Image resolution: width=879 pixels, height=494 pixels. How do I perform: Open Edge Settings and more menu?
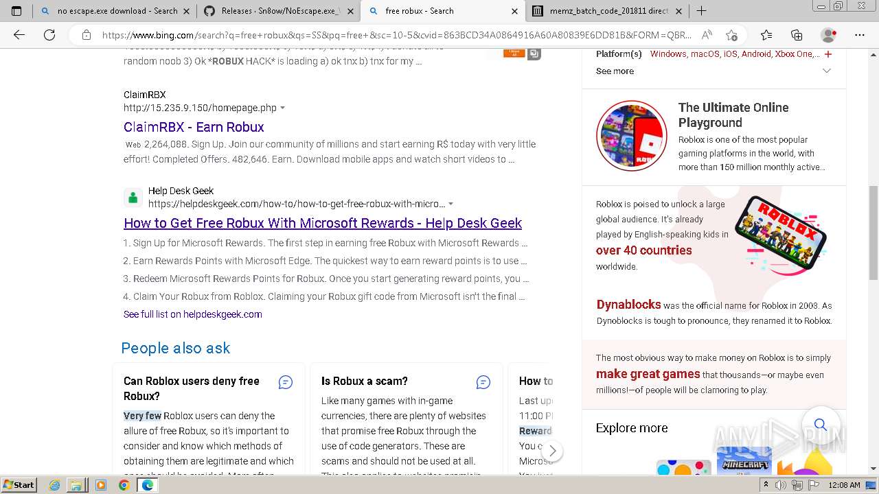click(860, 35)
